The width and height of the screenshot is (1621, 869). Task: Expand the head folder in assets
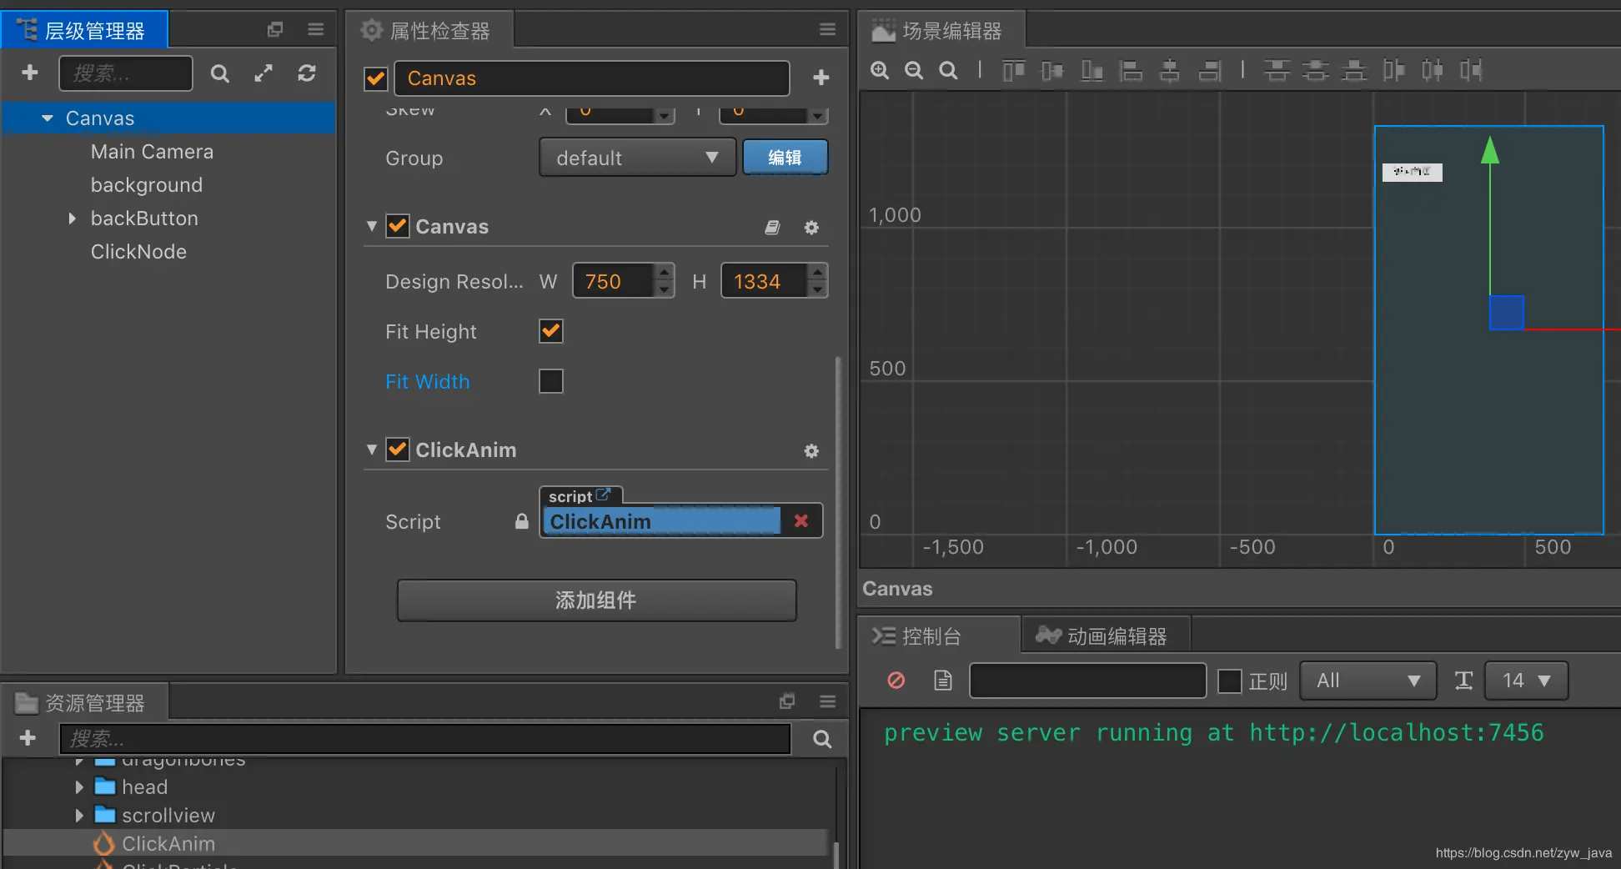tap(79, 787)
